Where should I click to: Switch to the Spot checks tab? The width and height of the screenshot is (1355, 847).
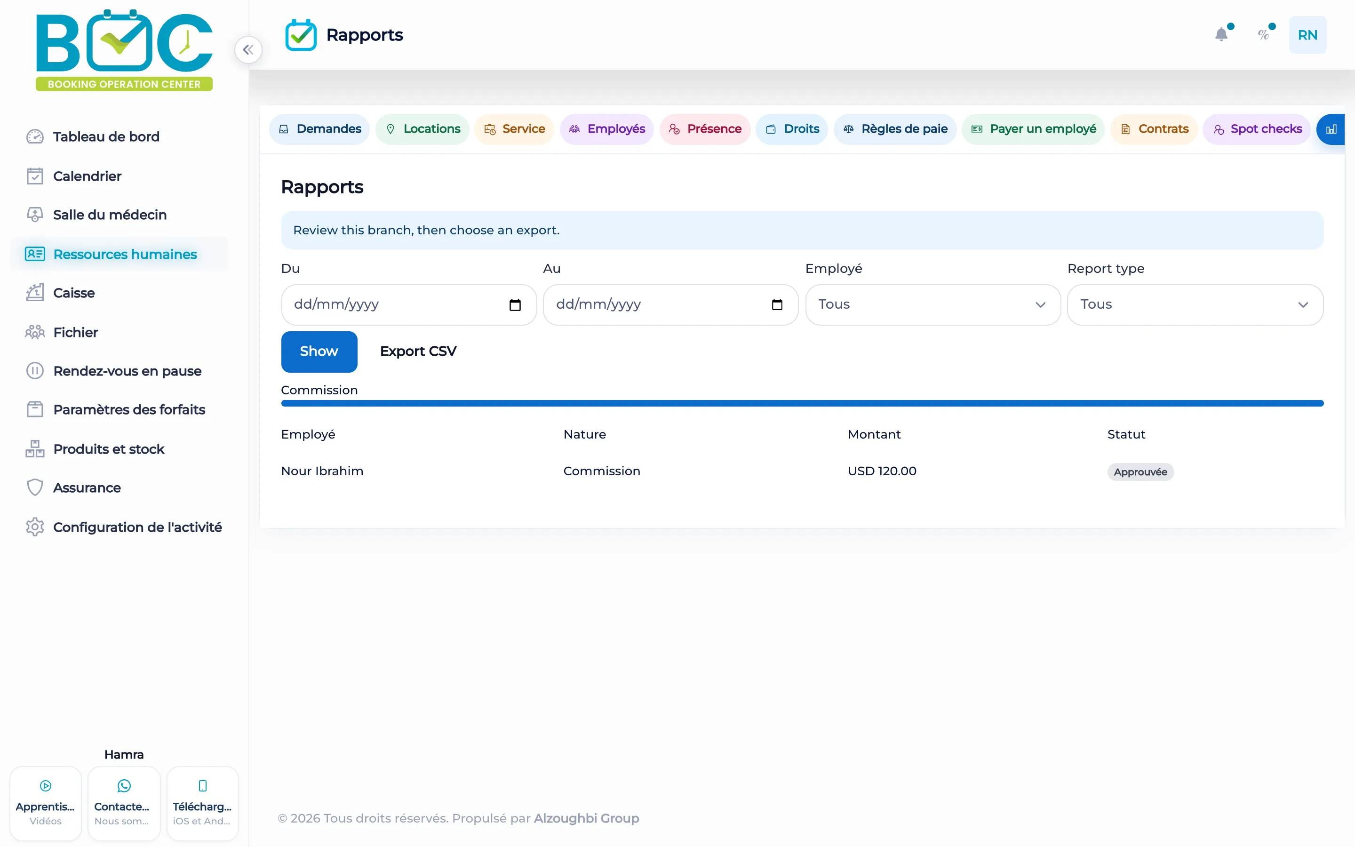(x=1257, y=129)
